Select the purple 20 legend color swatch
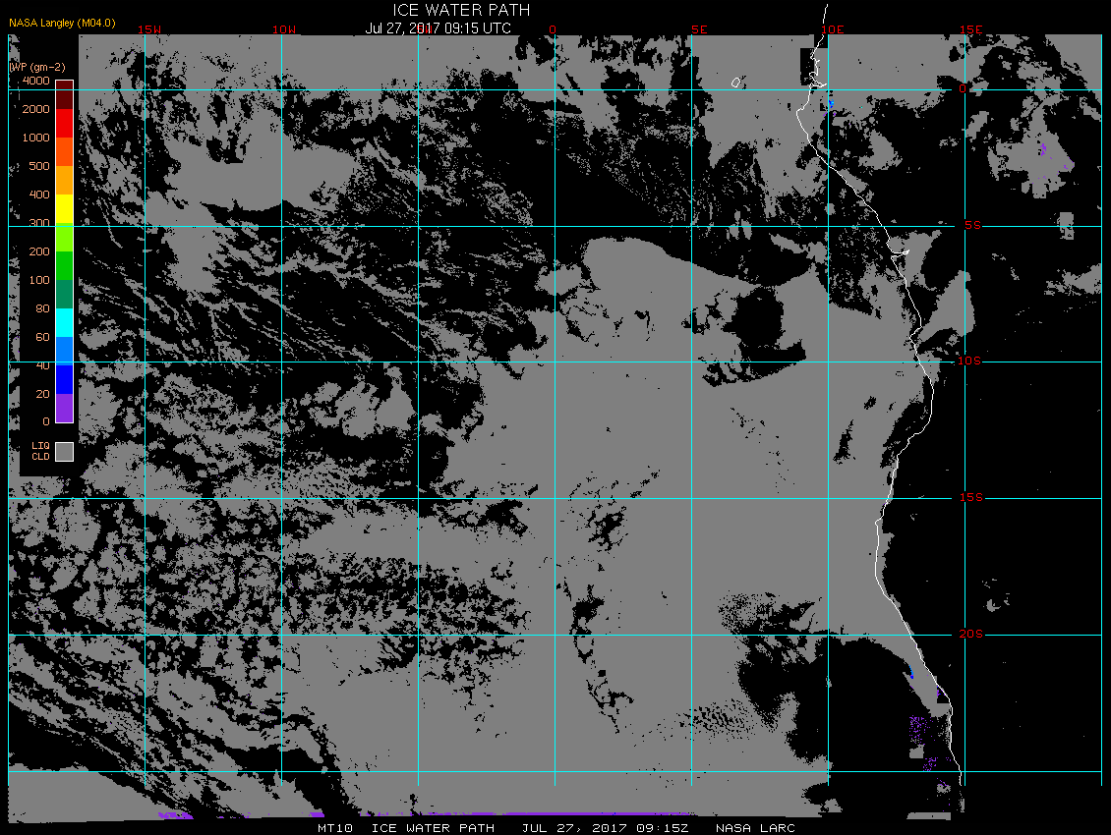Image resolution: width=1111 pixels, height=835 pixels. pyautogui.click(x=65, y=408)
